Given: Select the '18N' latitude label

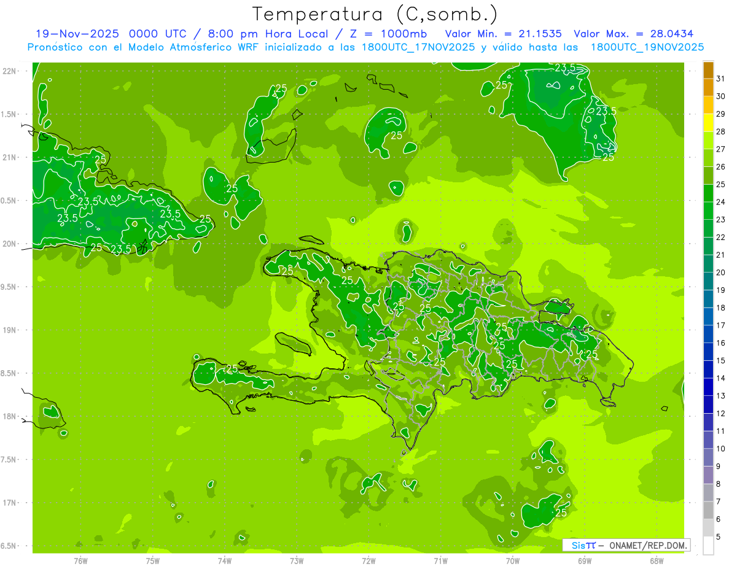Looking at the screenshot, I should 9,417.
